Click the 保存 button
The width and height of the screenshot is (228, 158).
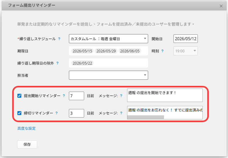coord(27,144)
